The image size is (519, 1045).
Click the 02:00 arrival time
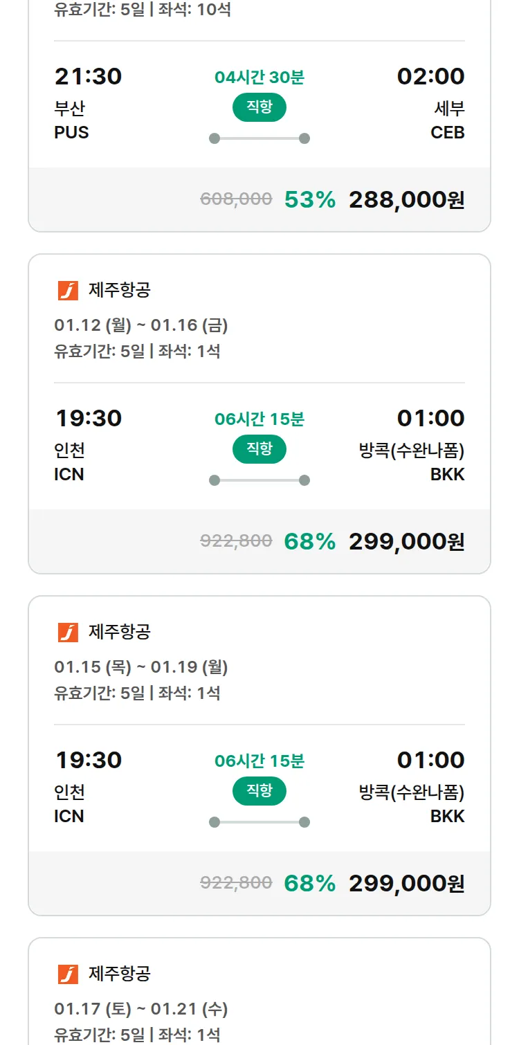pos(430,77)
